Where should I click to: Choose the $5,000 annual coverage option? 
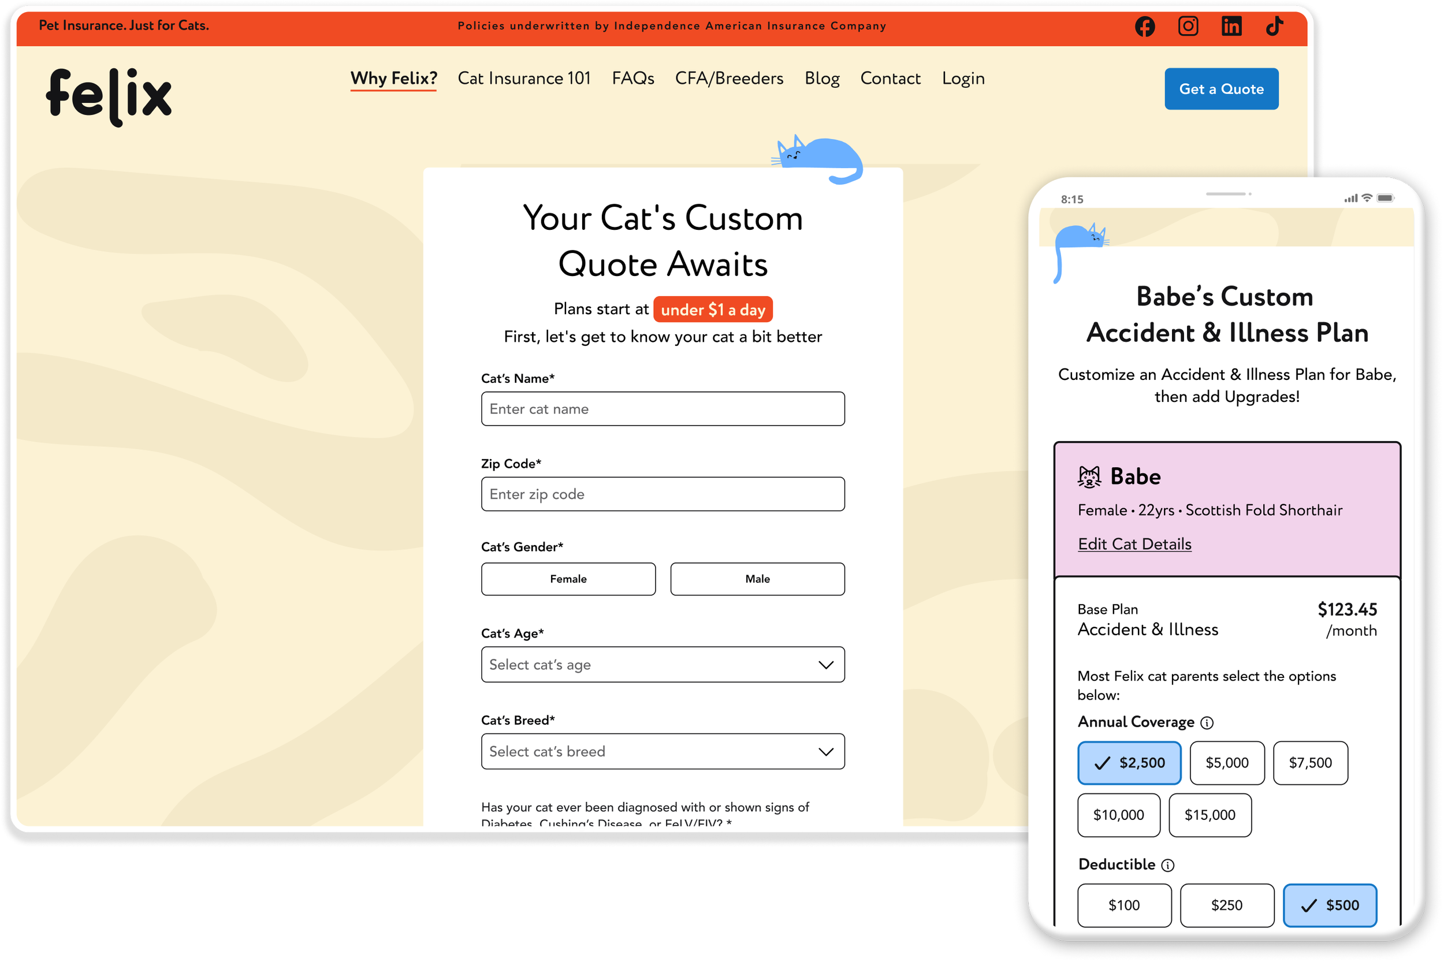point(1227,763)
